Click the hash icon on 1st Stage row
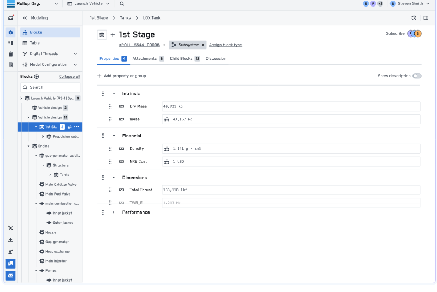Screen dimensions: 437x292 tap(69, 127)
